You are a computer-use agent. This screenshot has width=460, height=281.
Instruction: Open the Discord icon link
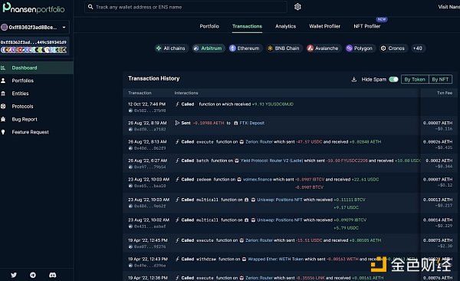(52, 275)
